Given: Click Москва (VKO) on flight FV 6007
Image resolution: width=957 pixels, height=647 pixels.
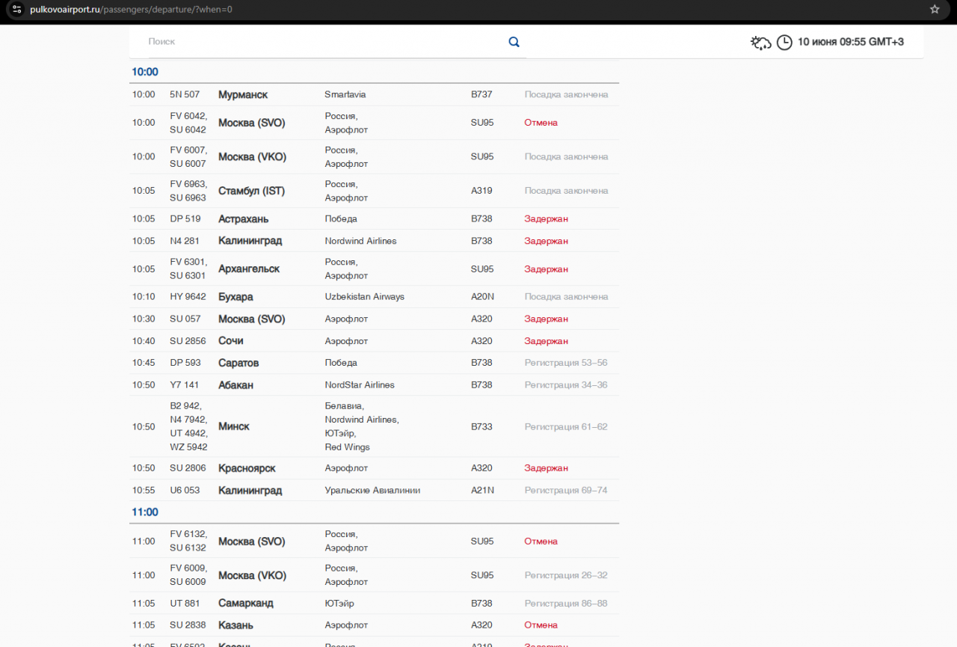Looking at the screenshot, I should pyautogui.click(x=252, y=157).
